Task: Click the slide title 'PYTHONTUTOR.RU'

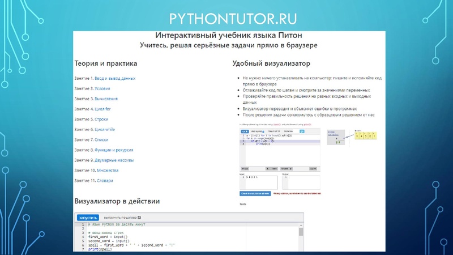Action: pyautogui.click(x=233, y=19)
